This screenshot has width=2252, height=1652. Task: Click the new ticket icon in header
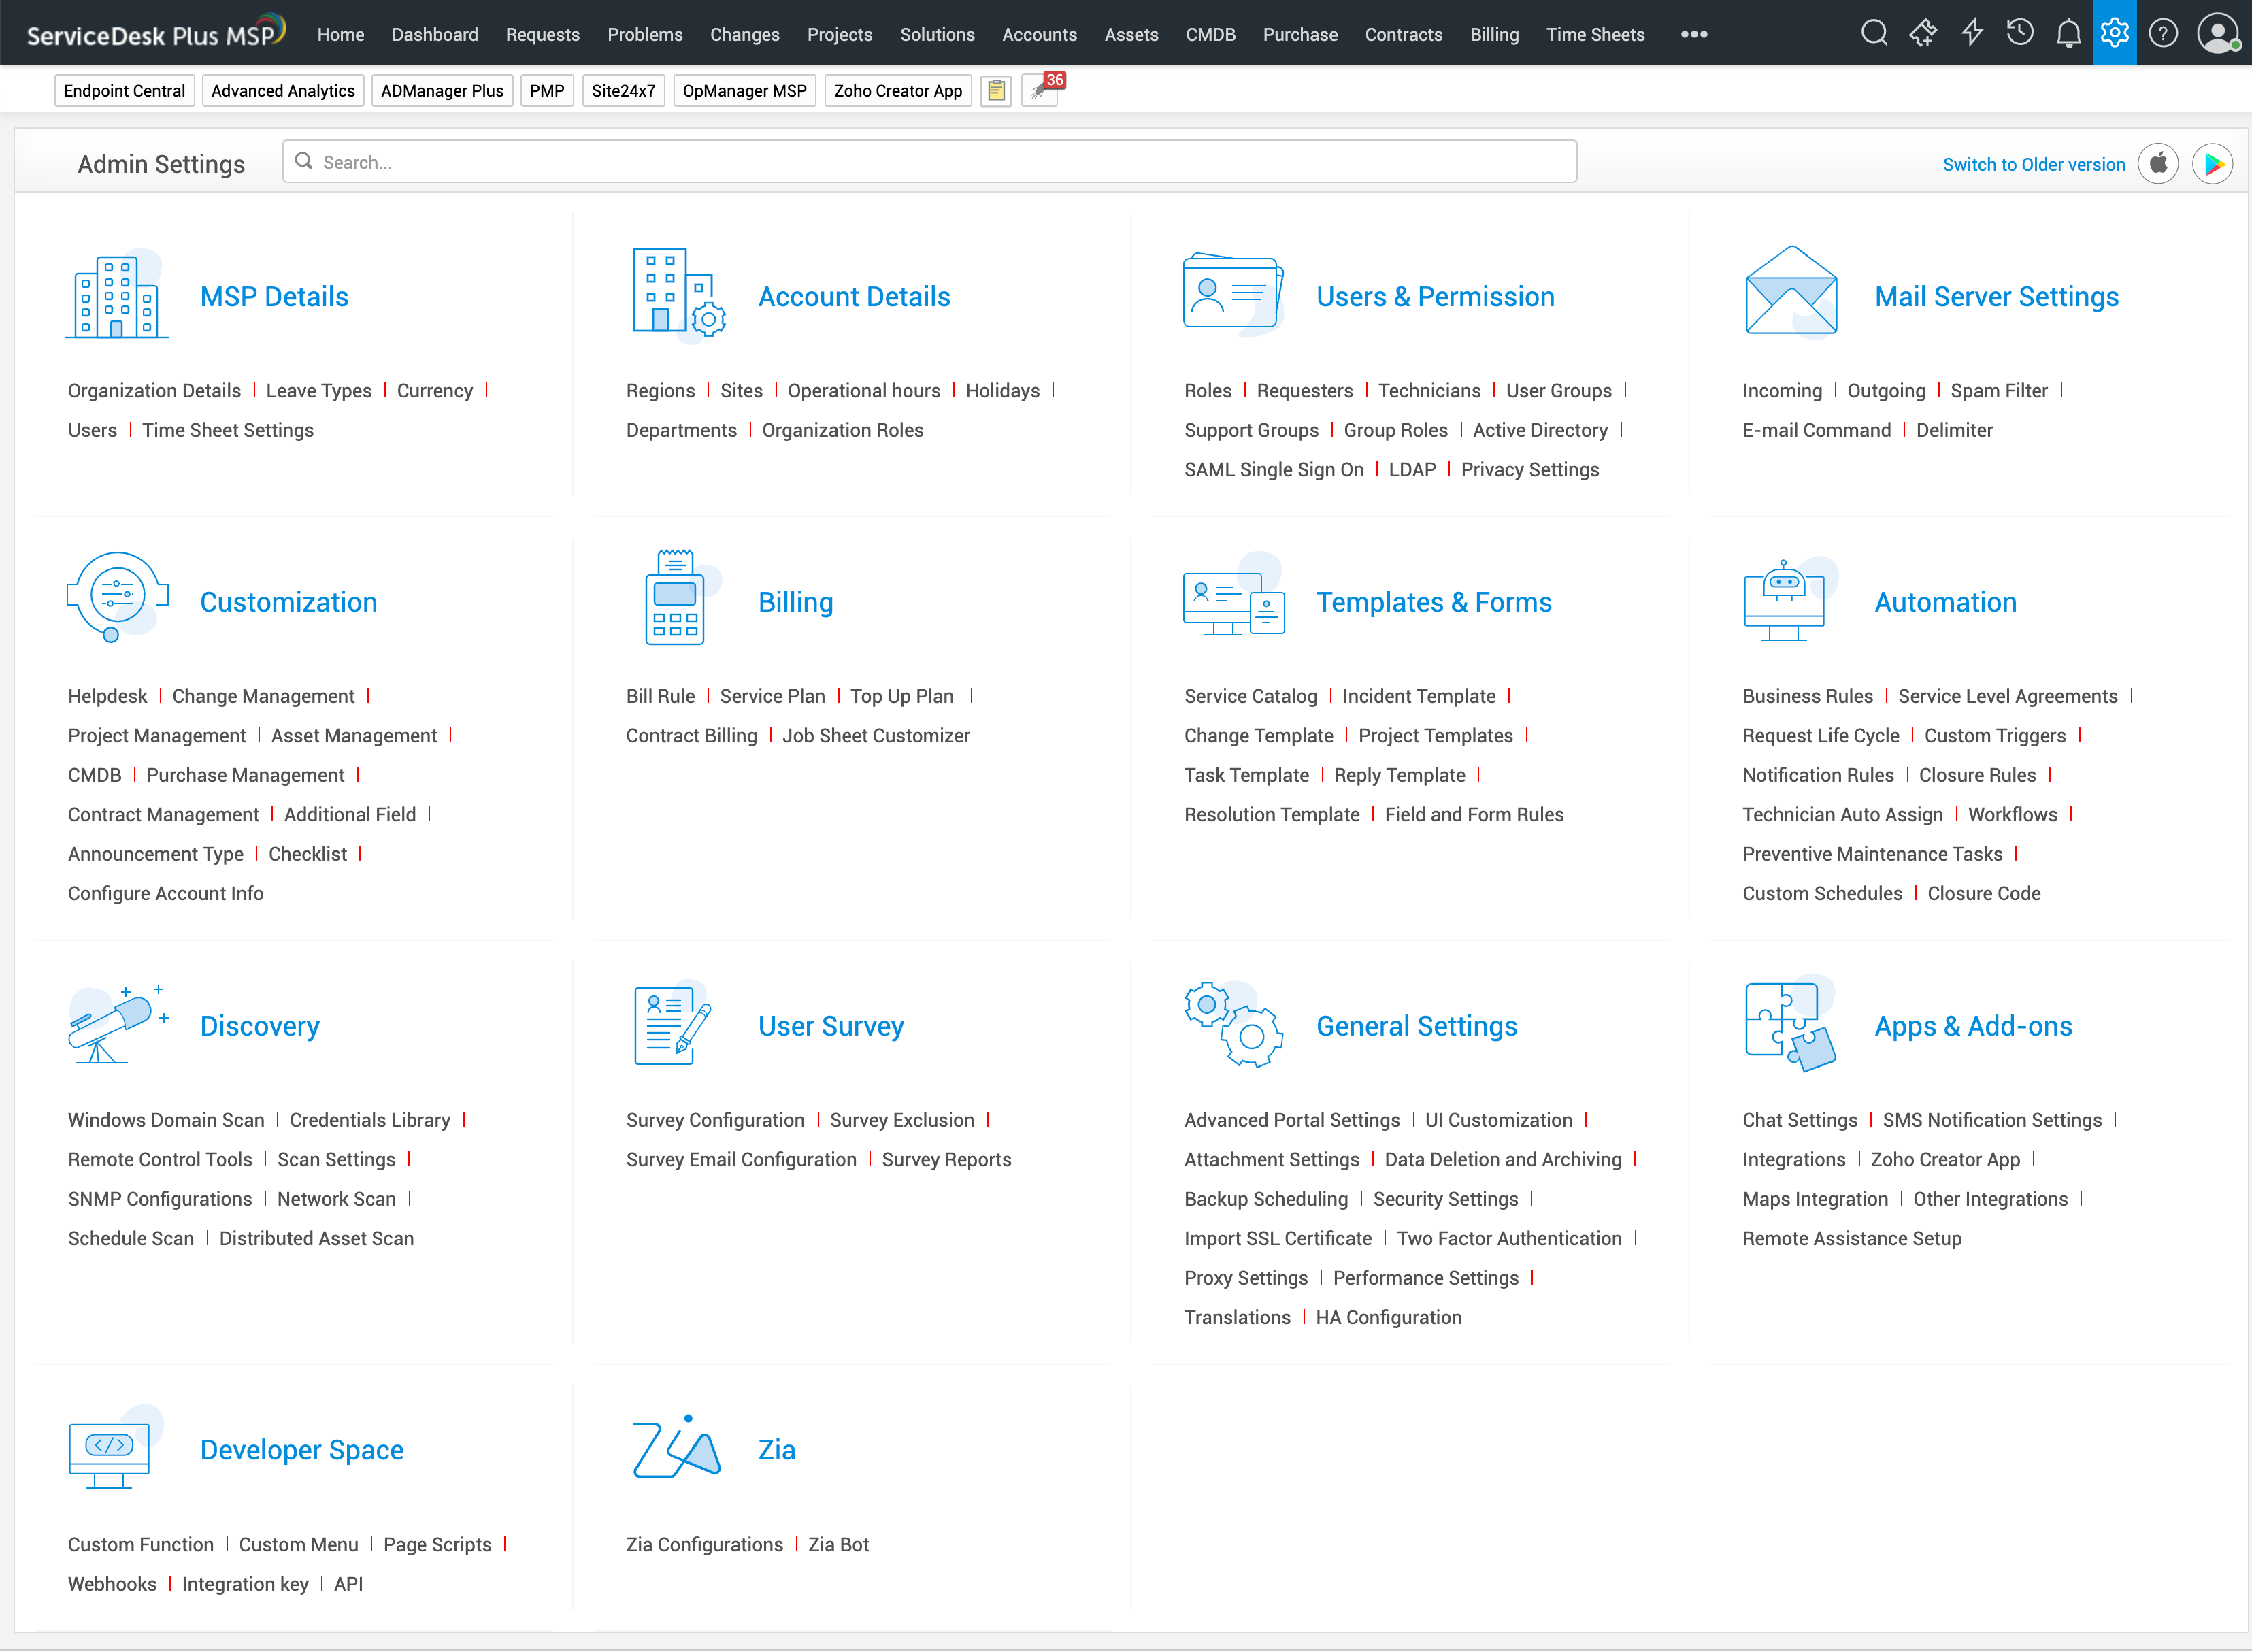click(x=1922, y=33)
